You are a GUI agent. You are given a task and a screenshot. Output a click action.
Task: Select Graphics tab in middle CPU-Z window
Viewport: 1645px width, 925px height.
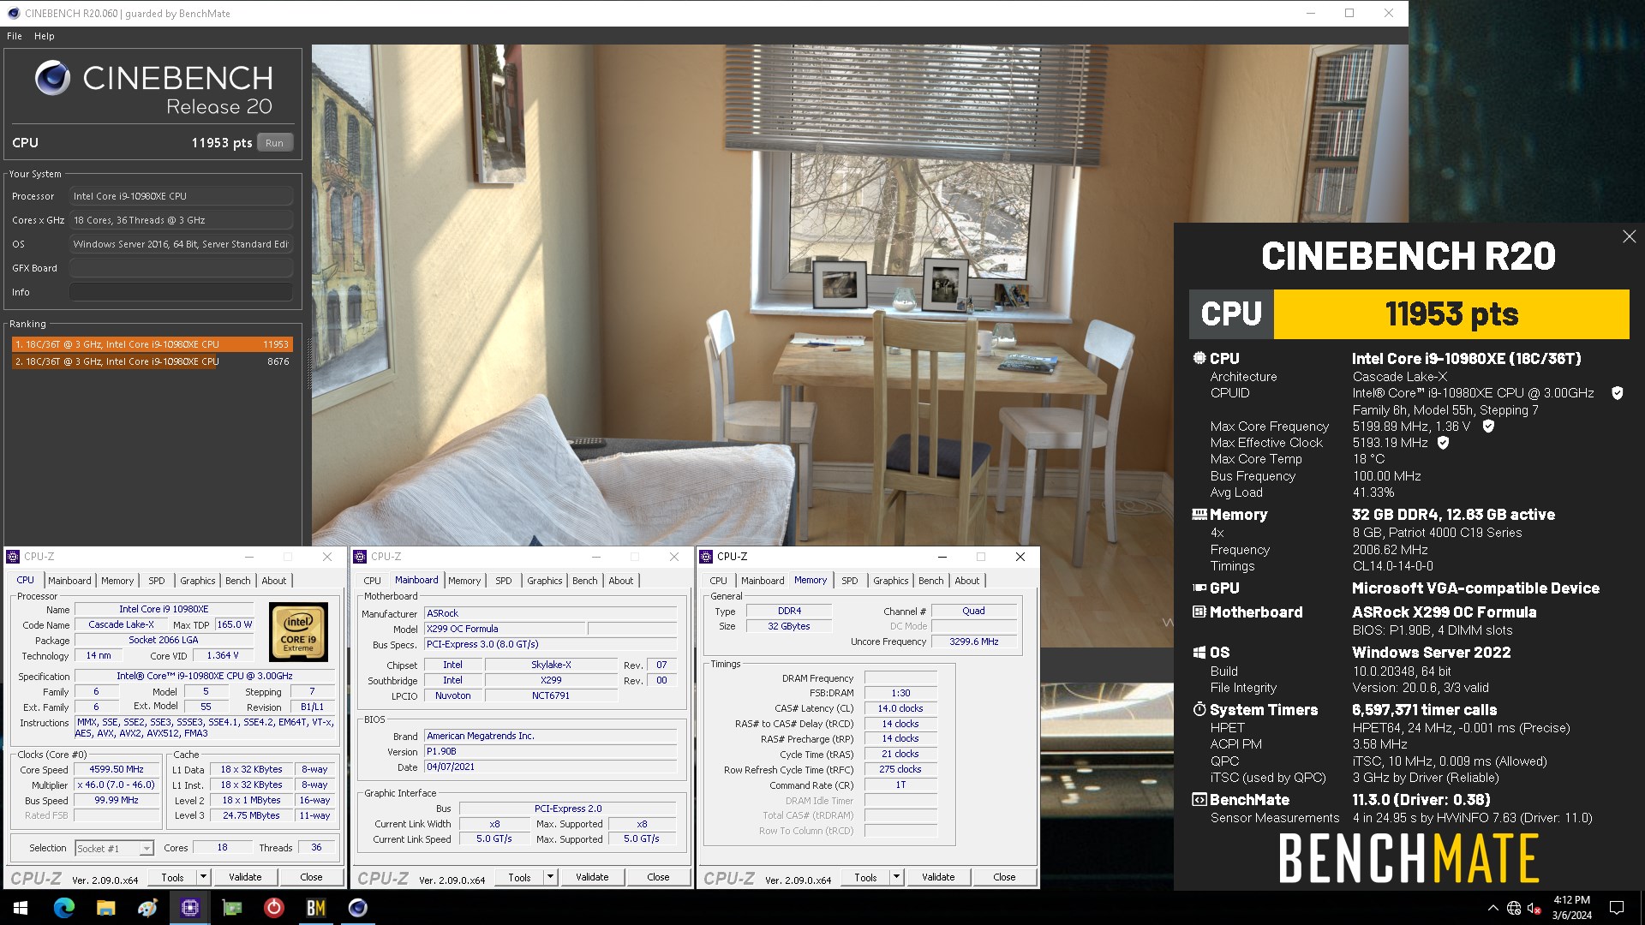pyautogui.click(x=545, y=581)
